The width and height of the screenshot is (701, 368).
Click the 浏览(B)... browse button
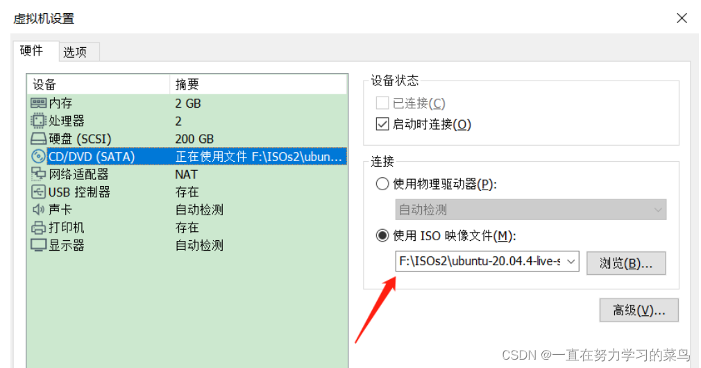click(x=626, y=263)
